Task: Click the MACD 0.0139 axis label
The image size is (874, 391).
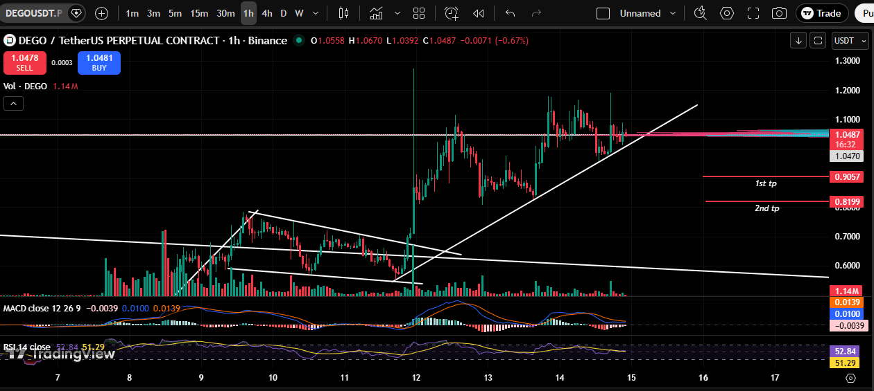Action: coord(848,302)
